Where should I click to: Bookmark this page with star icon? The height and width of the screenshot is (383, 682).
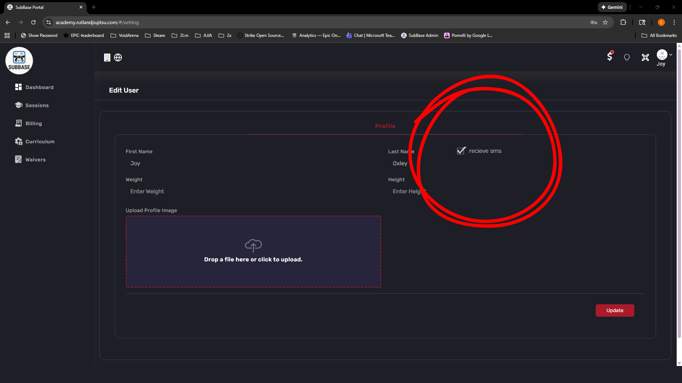(605, 22)
